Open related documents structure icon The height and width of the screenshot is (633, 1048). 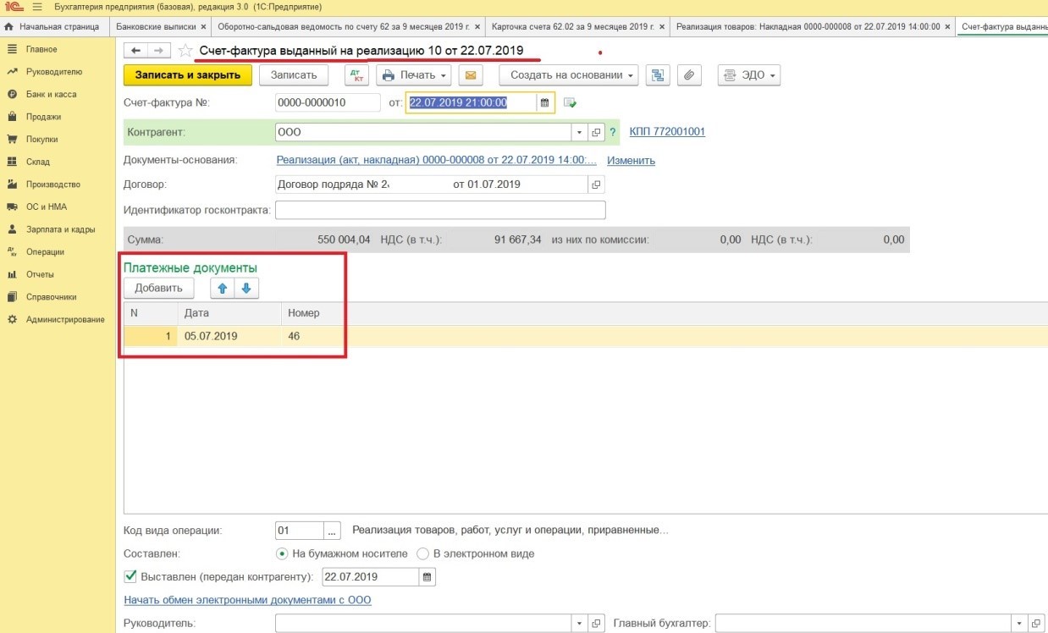point(658,74)
